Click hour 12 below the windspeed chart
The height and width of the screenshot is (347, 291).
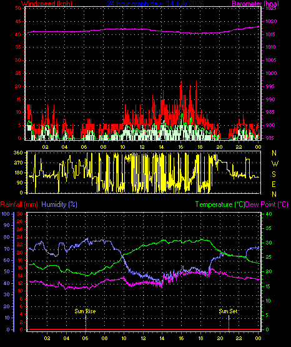pos(142,147)
